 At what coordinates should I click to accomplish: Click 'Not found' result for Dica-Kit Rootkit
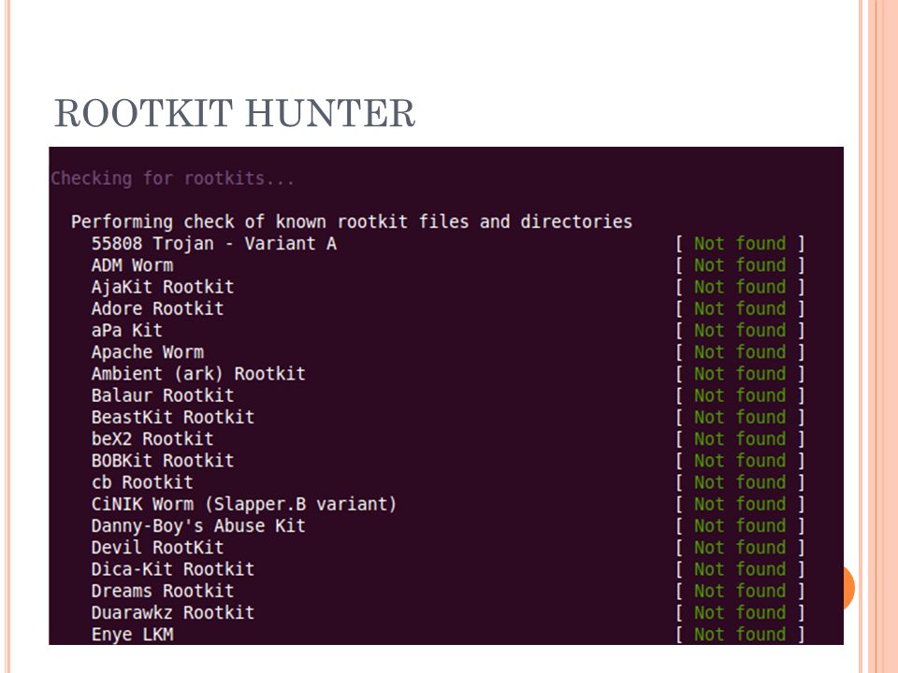[740, 570]
